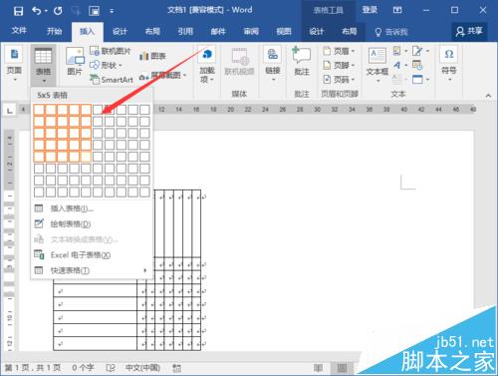This screenshot has width=498, height=376.
Task: Switch to the 文件 File tab
Action: pos(19,31)
